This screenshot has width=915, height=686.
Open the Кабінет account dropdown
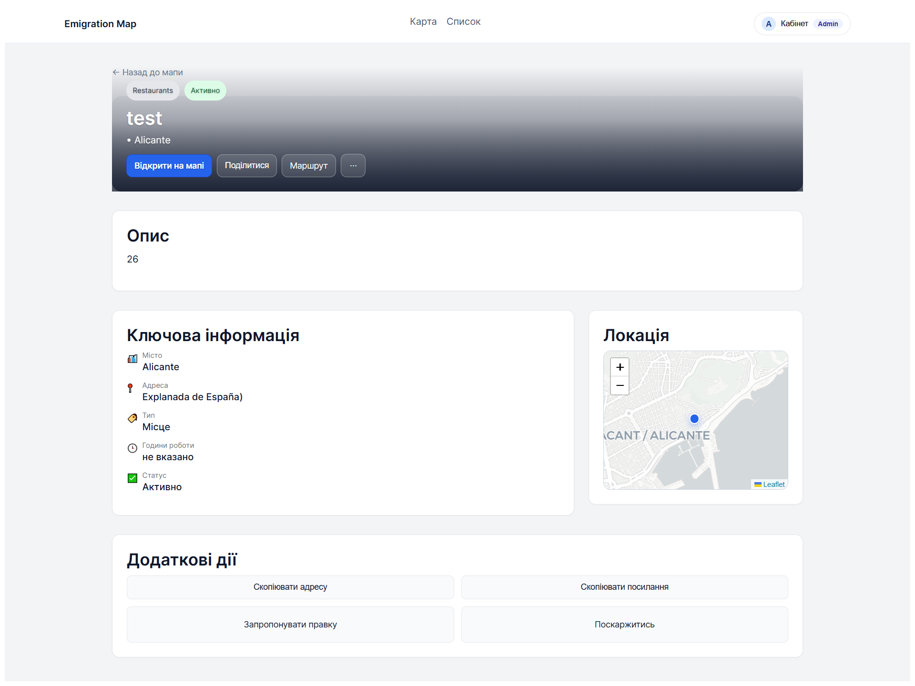click(x=794, y=23)
